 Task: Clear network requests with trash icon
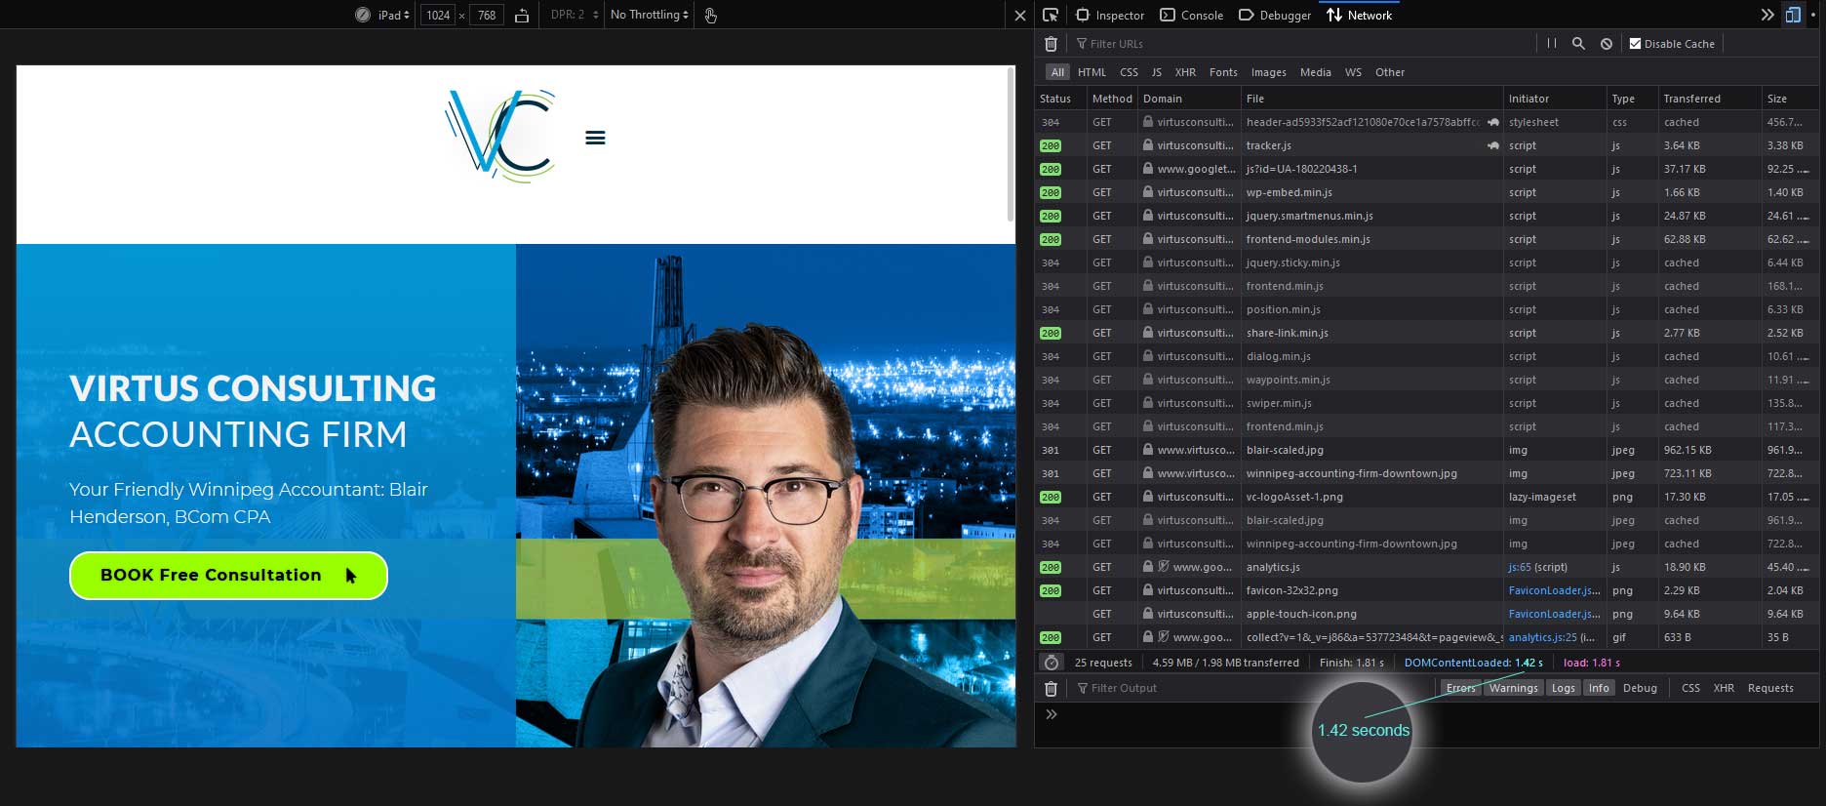[x=1051, y=44]
